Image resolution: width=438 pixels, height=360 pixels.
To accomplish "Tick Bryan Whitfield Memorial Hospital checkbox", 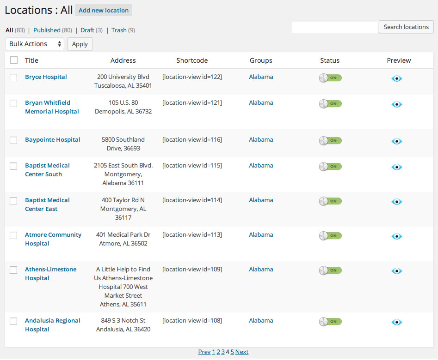I will [x=13, y=103].
